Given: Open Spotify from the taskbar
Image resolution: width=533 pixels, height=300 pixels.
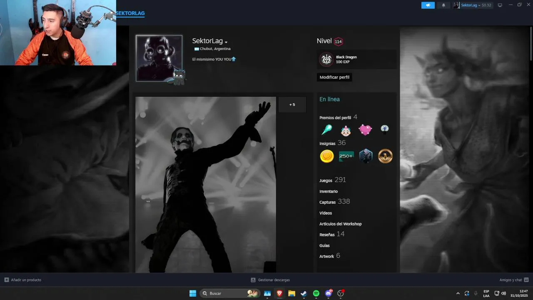Looking at the screenshot, I should pos(316,293).
